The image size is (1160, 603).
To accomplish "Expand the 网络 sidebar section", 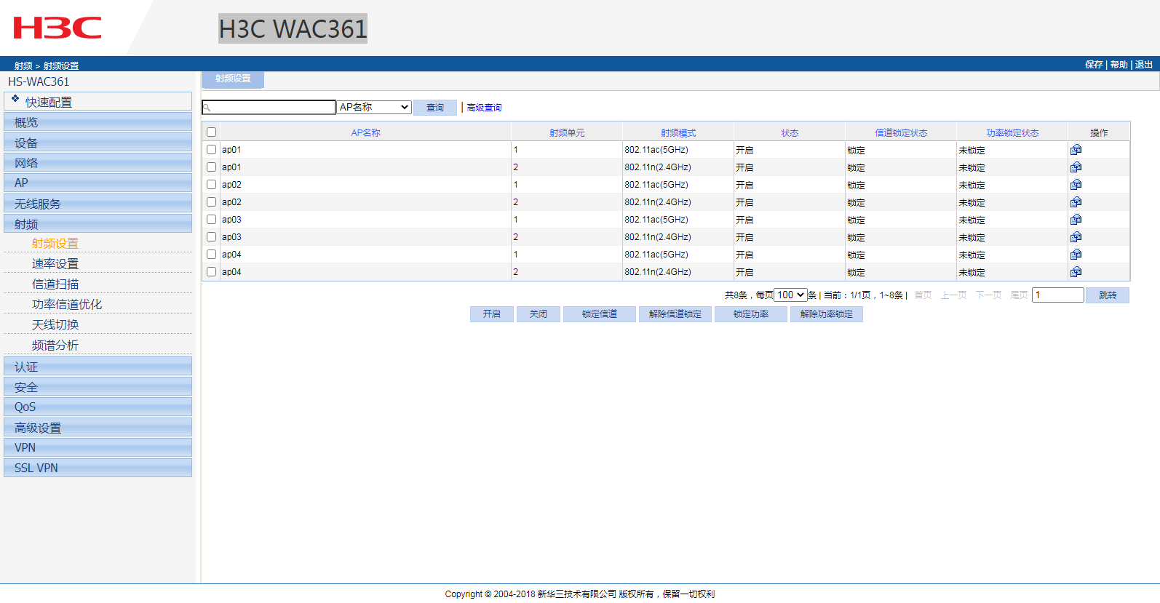I will pos(98,163).
